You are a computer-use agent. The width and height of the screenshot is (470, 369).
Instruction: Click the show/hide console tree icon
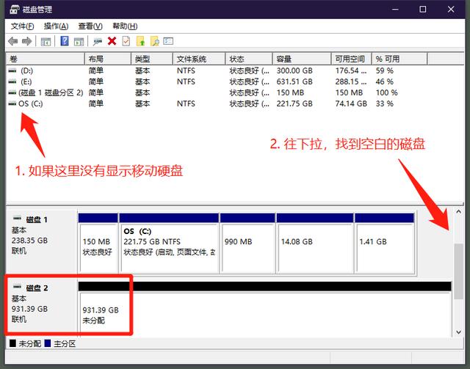(46, 42)
